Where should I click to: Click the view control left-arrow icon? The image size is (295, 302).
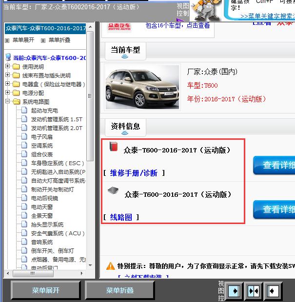click(x=273, y=291)
